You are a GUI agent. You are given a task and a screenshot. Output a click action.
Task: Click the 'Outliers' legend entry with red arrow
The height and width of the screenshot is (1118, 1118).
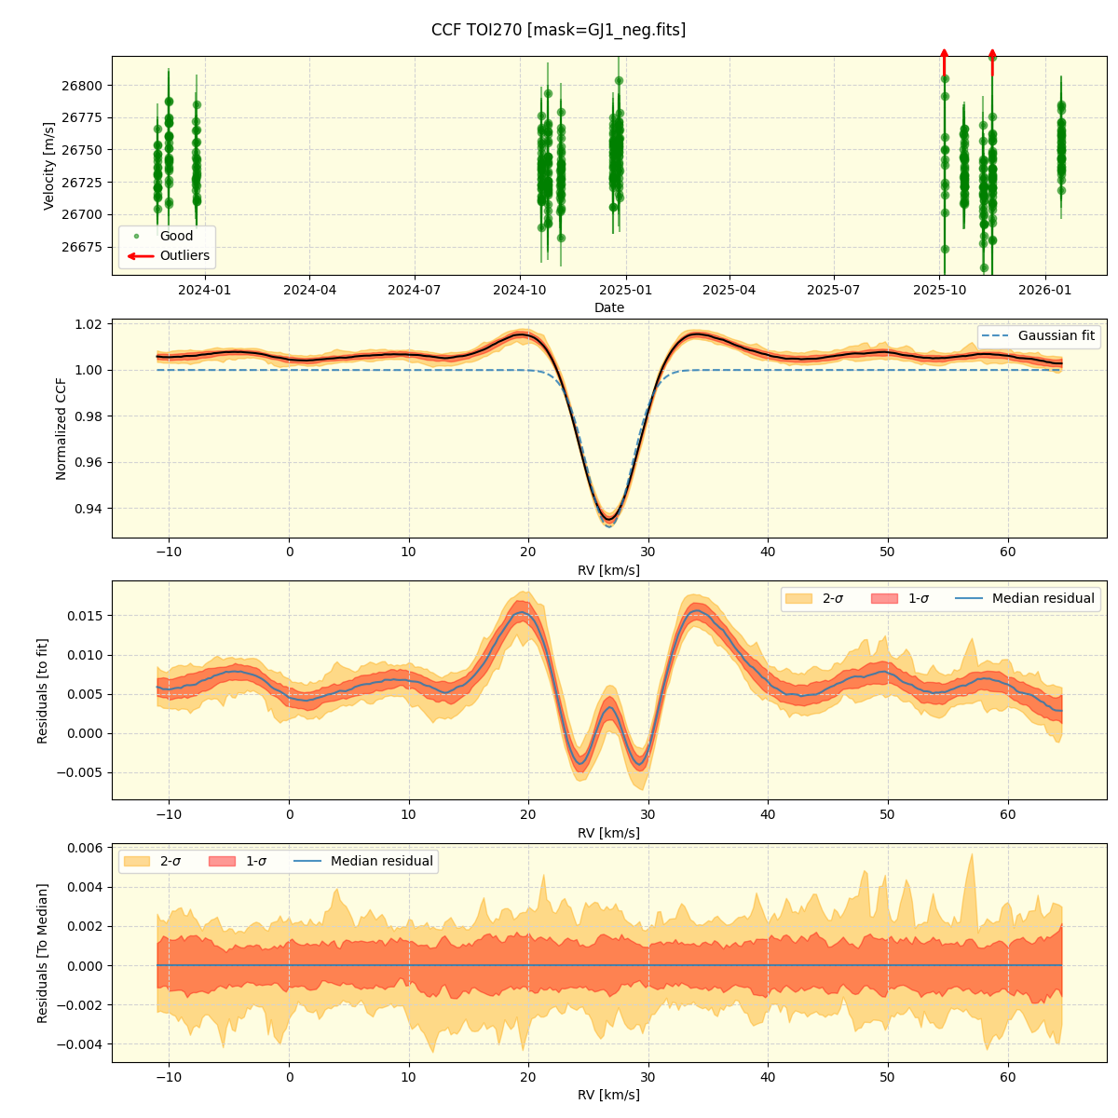167,256
